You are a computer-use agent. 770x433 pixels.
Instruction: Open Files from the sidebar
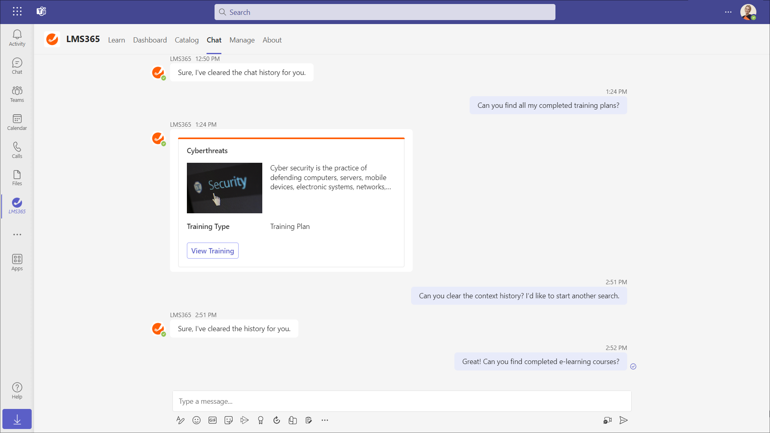(x=17, y=178)
